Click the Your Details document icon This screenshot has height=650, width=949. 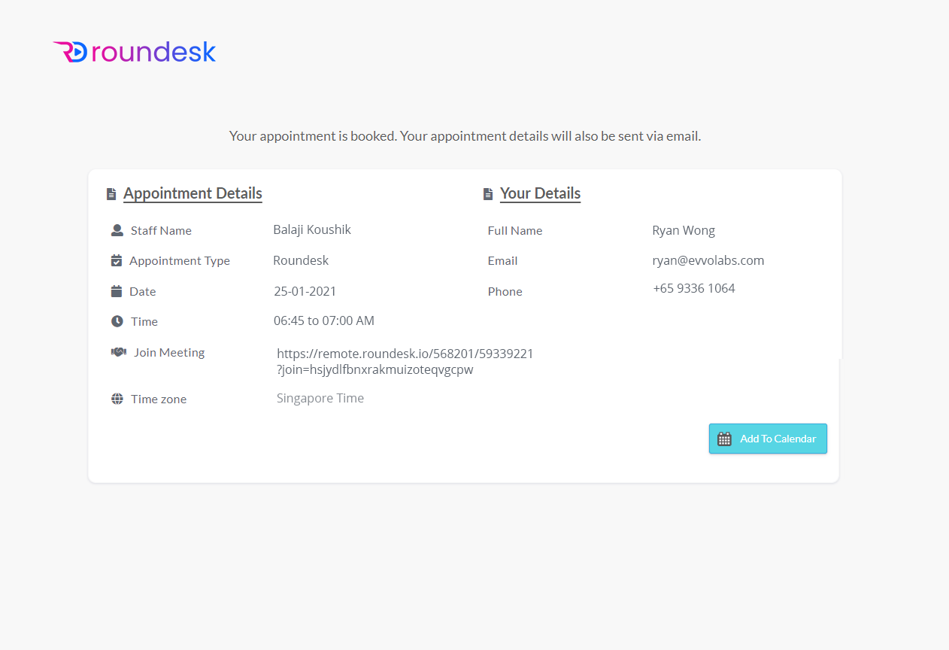[x=488, y=194]
